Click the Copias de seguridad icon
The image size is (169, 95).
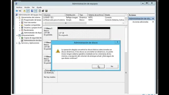tap(22, 38)
